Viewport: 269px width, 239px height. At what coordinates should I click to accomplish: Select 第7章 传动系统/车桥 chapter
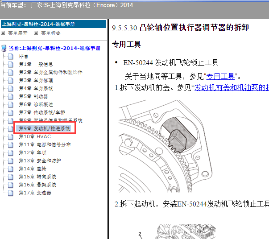tap(42, 112)
